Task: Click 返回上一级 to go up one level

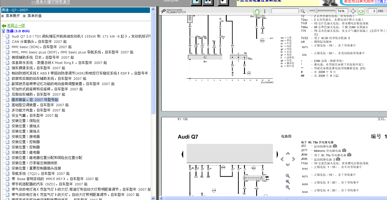Action: click(x=16, y=26)
